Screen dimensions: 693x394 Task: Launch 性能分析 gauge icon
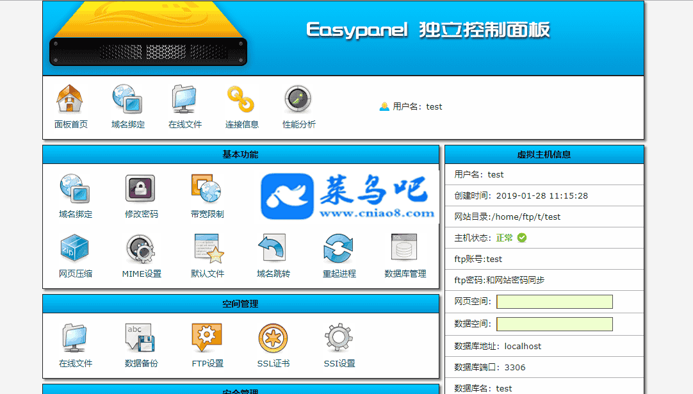298,100
